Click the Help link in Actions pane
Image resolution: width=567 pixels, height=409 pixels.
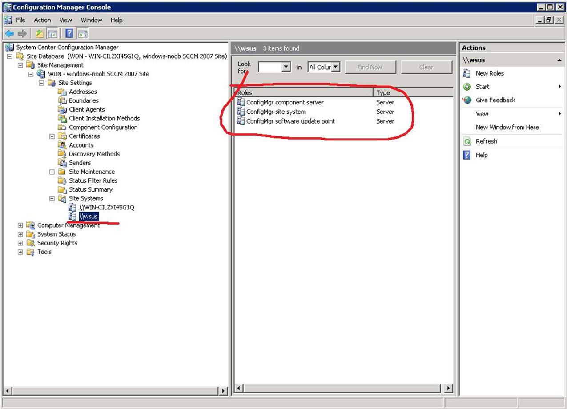482,155
